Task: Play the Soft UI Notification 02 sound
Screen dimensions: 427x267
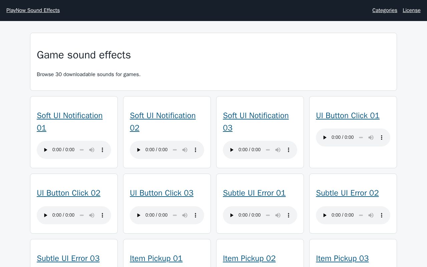Action: coord(139,150)
